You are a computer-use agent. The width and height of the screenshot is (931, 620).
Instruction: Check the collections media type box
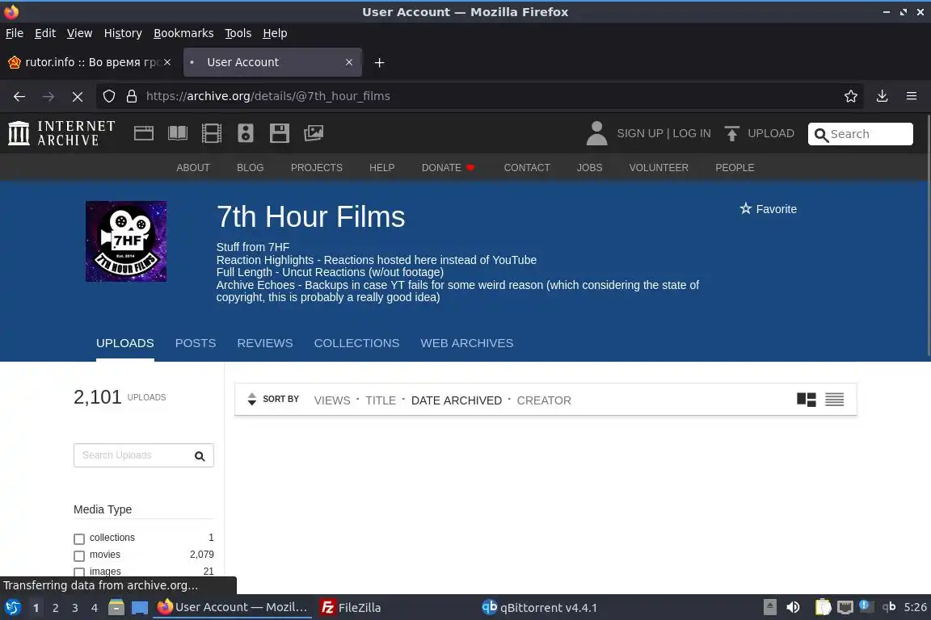(79, 538)
